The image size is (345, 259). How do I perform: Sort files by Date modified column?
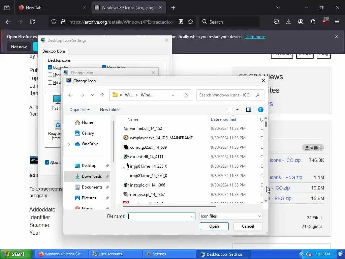pos(223,119)
